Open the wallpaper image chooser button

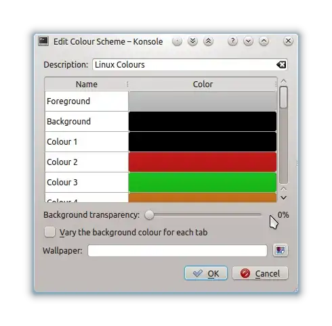point(281,250)
